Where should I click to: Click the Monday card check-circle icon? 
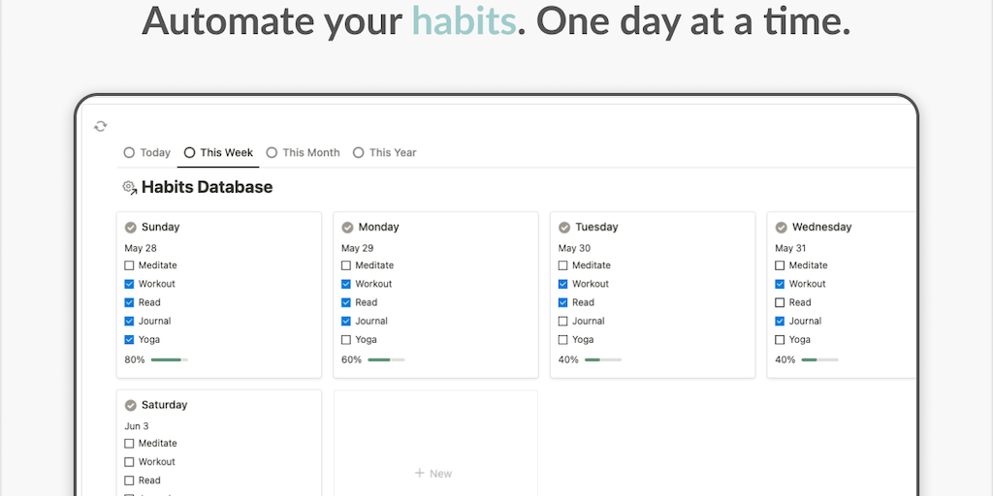tap(347, 227)
